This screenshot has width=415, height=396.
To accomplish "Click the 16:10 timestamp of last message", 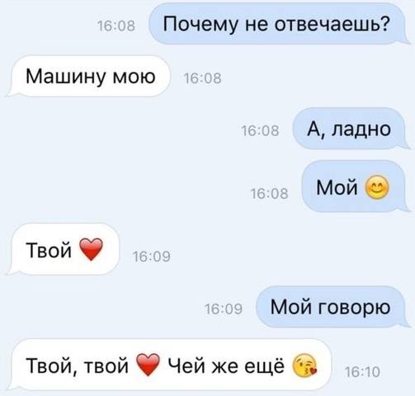I will pos(362,372).
